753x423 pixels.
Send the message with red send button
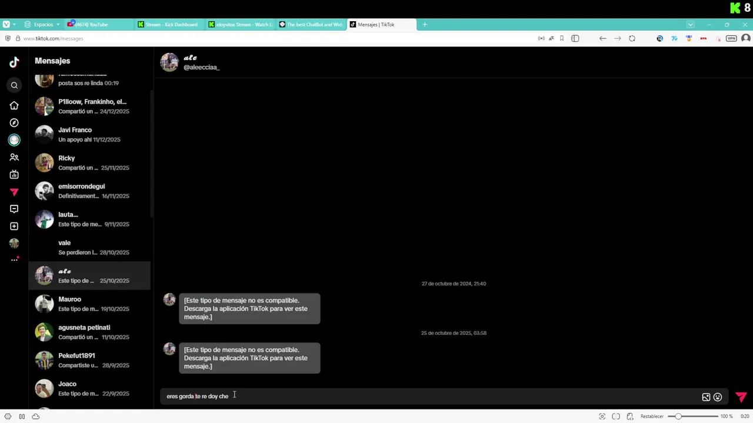(x=741, y=397)
